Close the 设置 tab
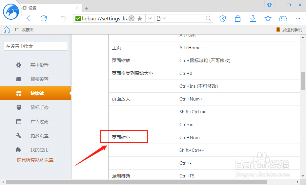 77,8
